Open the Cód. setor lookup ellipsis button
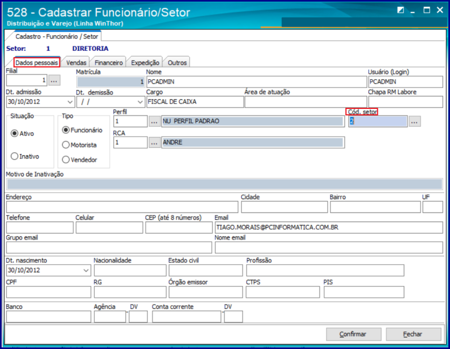The height and width of the screenshot is (349, 450). coord(414,121)
